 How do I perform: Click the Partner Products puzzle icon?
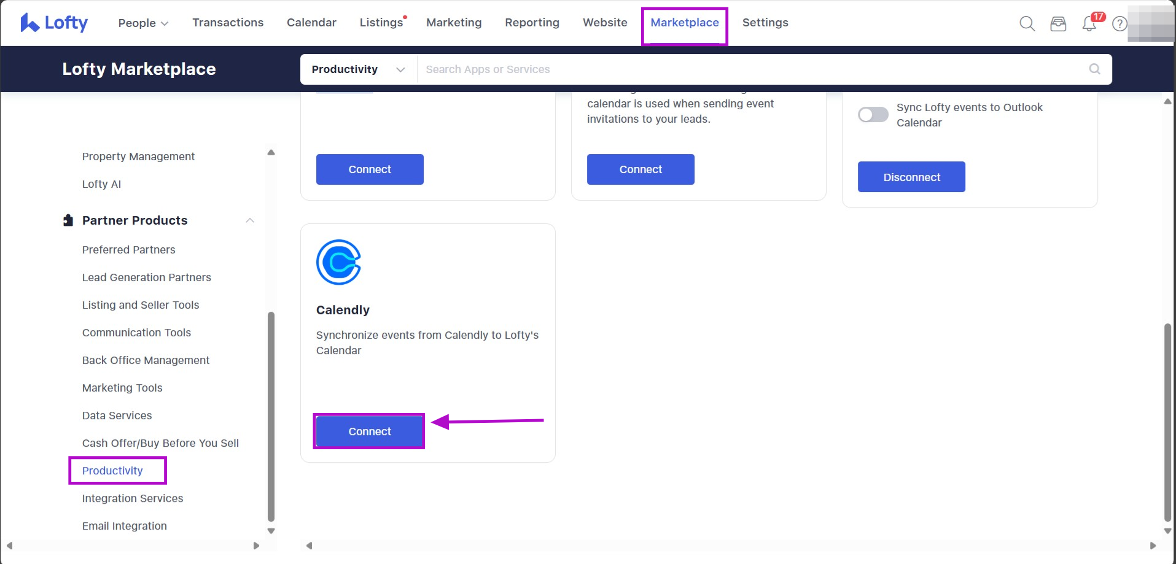pos(68,220)
